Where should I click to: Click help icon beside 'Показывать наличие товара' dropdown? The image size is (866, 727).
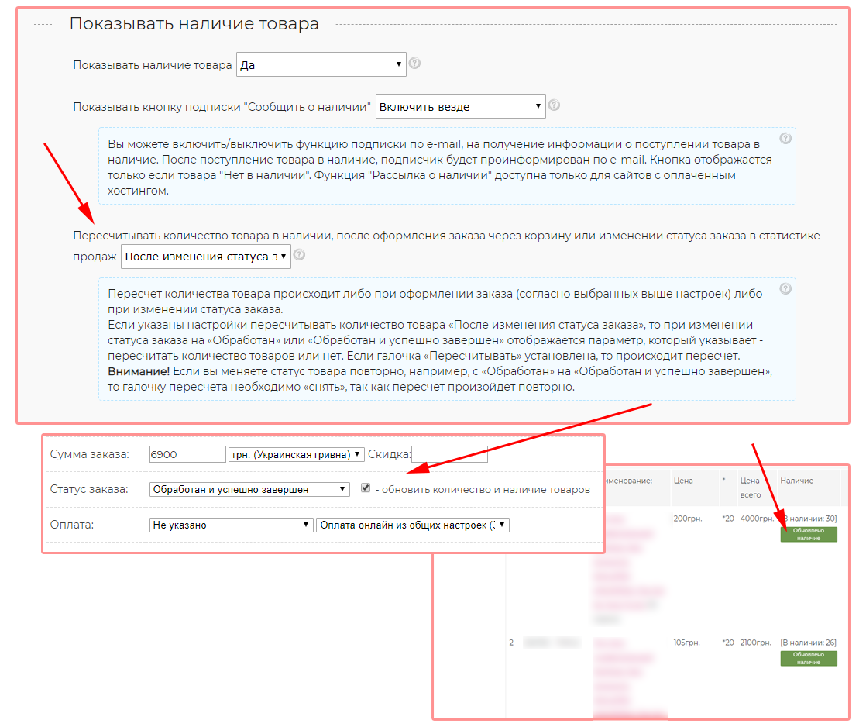click(414, 64)
